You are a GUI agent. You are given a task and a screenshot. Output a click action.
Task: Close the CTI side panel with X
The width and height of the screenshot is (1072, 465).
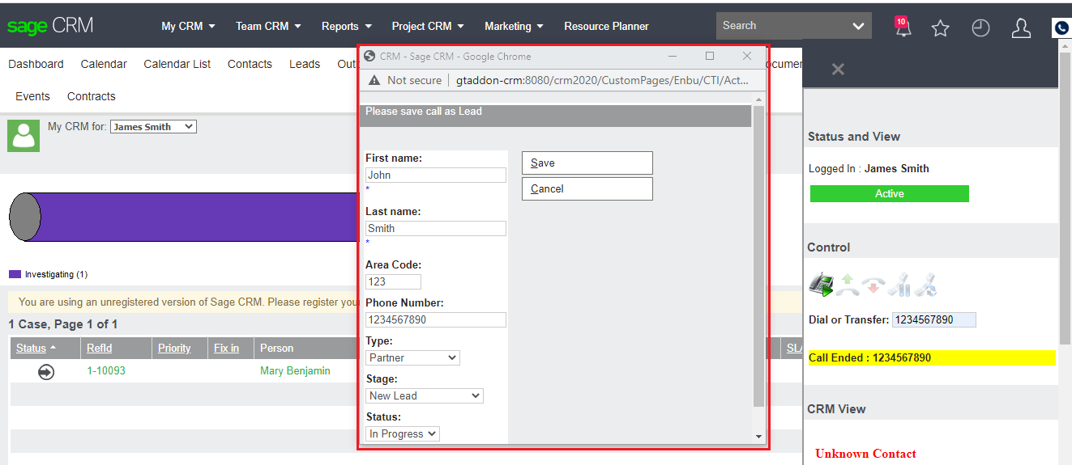tap(838, 70)
